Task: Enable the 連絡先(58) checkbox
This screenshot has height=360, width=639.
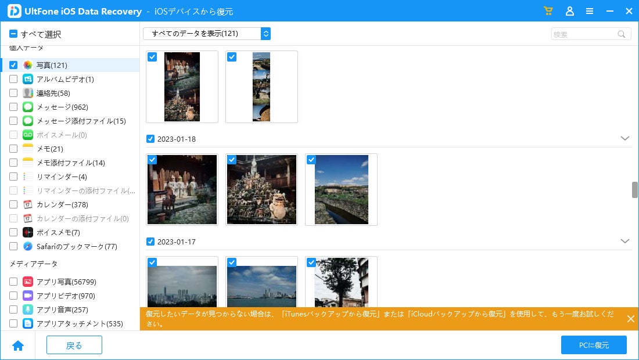Action: 13,93
